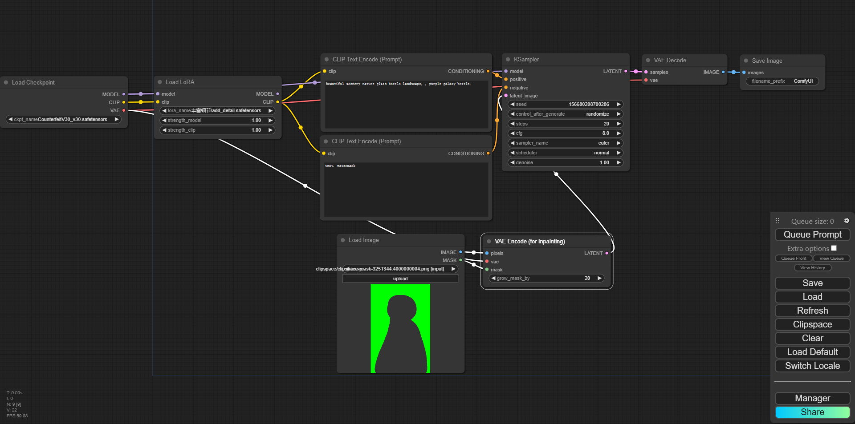The image size is (855, 424).
Task: Increase strength_model with the right arrow
Action: (x=270, y=120)
